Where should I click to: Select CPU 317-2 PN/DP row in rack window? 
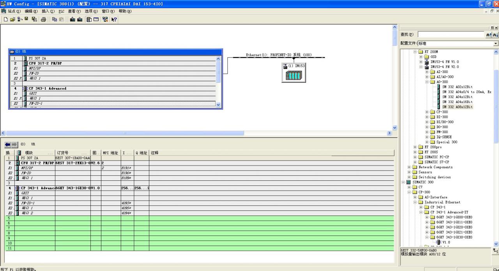pyautogui.click(x=113, y=63)
